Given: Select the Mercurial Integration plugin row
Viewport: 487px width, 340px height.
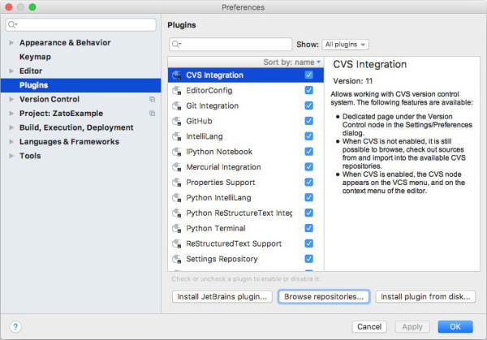Looking at the screenshot, I should pos(246,167).
